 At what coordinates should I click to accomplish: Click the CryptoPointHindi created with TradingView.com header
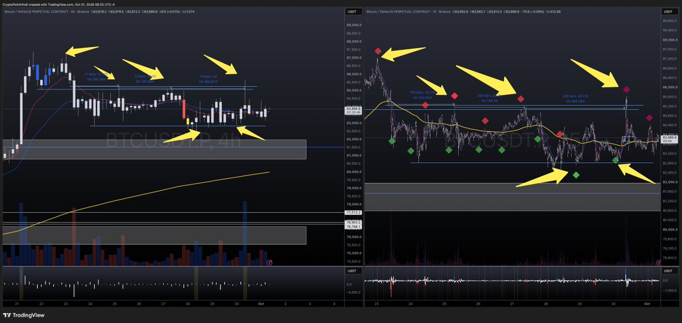click(60, 4)
